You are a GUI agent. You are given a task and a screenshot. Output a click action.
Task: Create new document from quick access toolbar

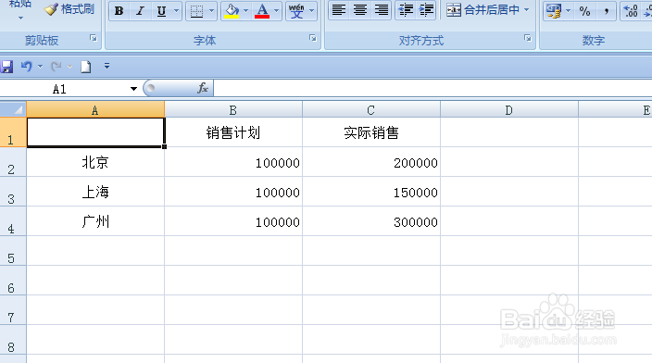click(85, 67)
